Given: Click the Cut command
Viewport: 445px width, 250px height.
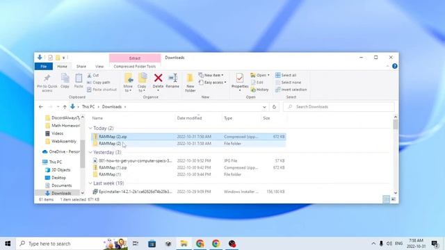Looking at the screenshot, I should point(92,75).
